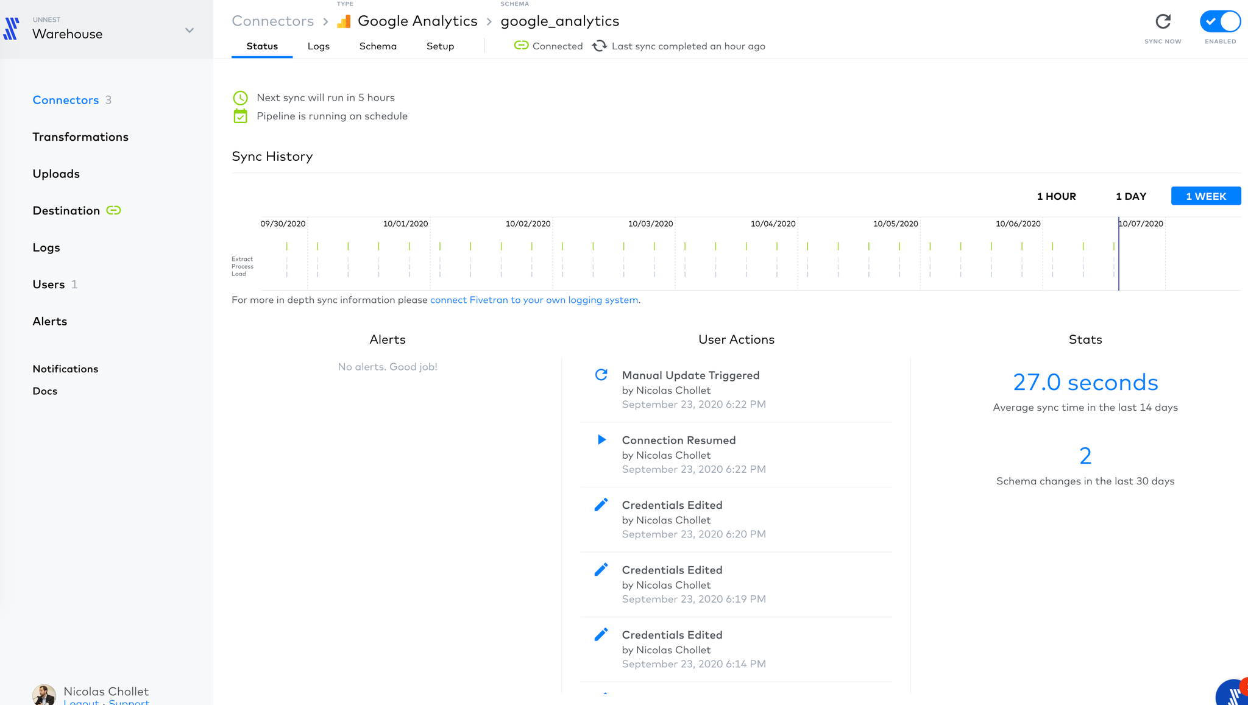This screenshot has height=705, width=1248.
Task: Click the Sync Now refresh icon
Action: tap(1163, 21)
